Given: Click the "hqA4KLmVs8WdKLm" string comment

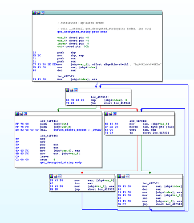Looking at the screenshot, I should click(x=148, y=65).
